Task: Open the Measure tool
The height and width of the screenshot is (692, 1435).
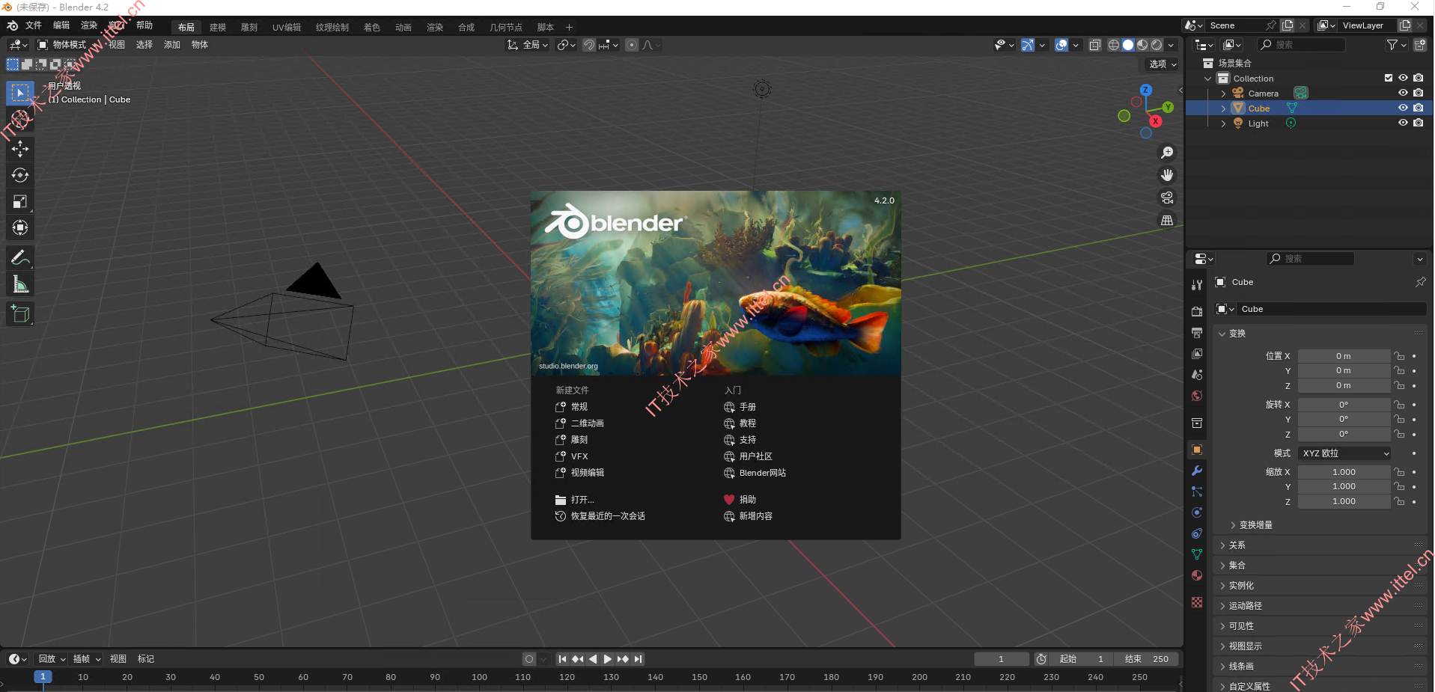Action: click(x=20, y=283)
